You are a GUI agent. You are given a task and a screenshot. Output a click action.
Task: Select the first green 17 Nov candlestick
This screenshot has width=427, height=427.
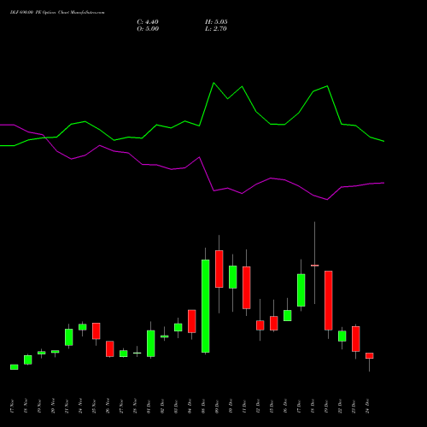pos(15,367)
